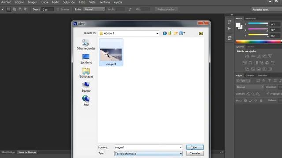Toggle type layer filter T icon
The height and width of the screenshot is (158, 282).
click(269, 81)
